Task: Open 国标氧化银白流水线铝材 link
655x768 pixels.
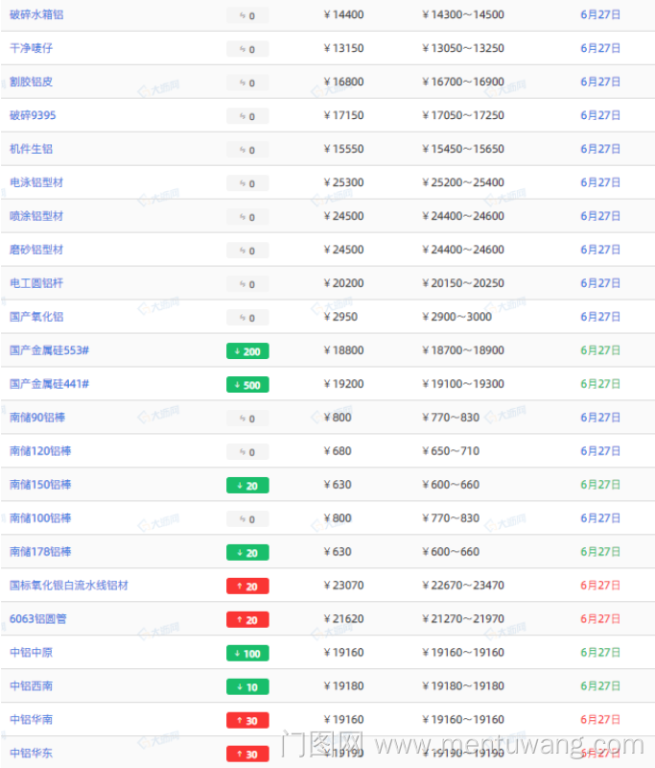Action: [69, 586]
